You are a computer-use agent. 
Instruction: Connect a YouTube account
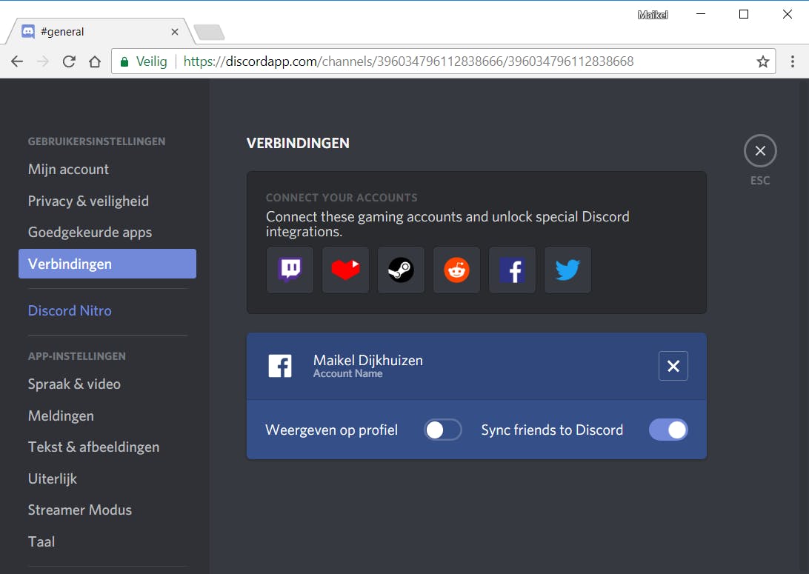coord(345,270)
